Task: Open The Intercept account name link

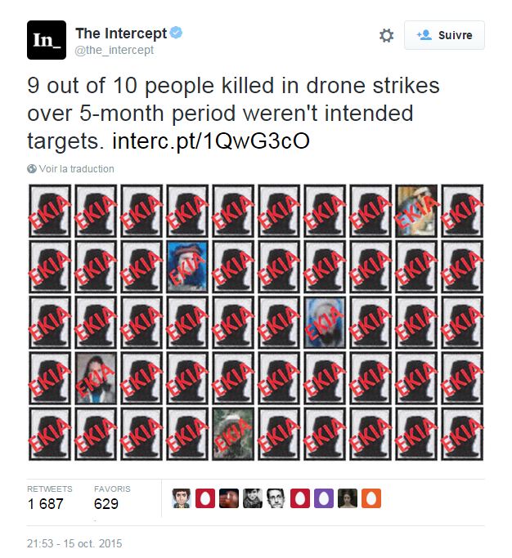Action: point(121,33)
